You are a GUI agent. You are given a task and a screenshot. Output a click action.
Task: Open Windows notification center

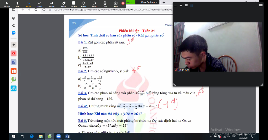click(253, 136)
